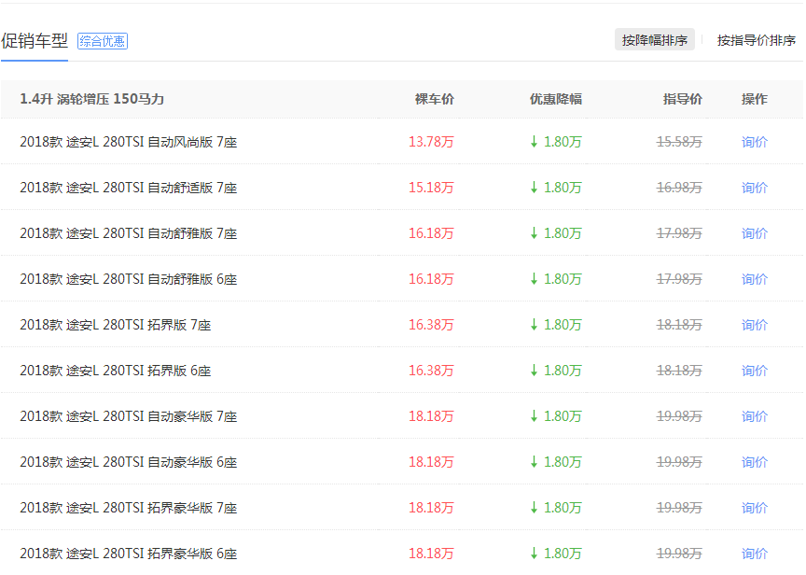Click the strikethrough 15.58万 guide price
The width and height of the screenshot is (806, 575).
[x=679, y=142]
